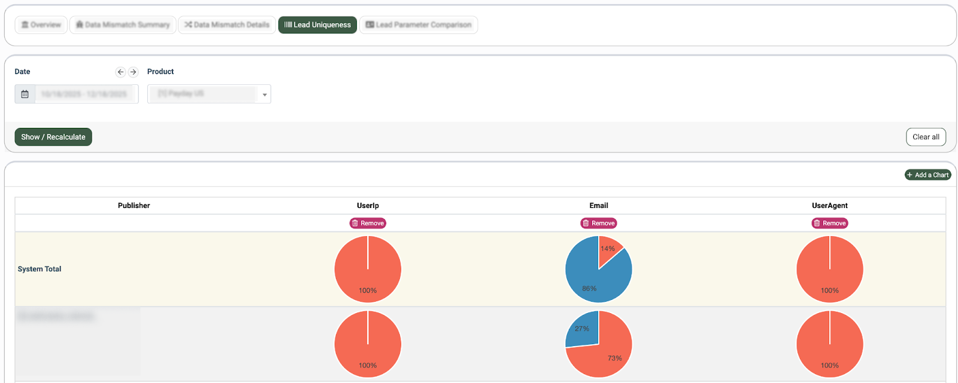This screenshot has width=958, height=383.
Task: Click the calendar icon beside Date field
Action: (x=25, y=94)
